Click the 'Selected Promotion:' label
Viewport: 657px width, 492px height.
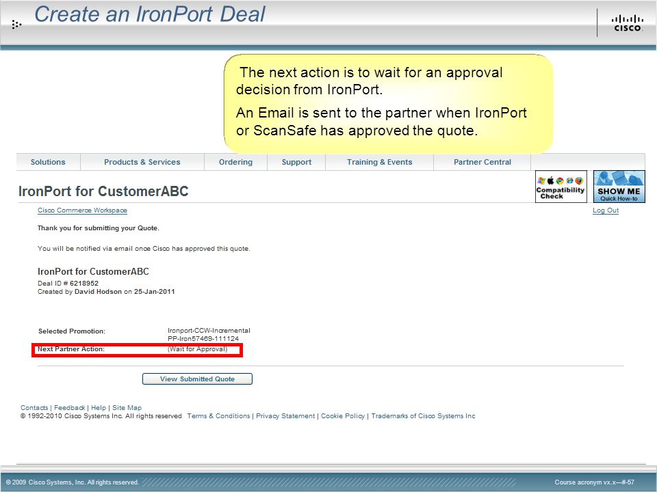pos(72,331)
